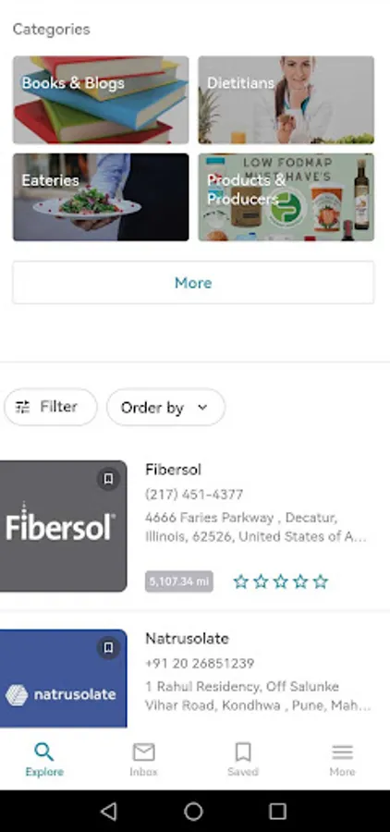Open the Inbox mail icon tab
Screen dimensions: 390x832
pyautogui.click(x=144, y=760)
